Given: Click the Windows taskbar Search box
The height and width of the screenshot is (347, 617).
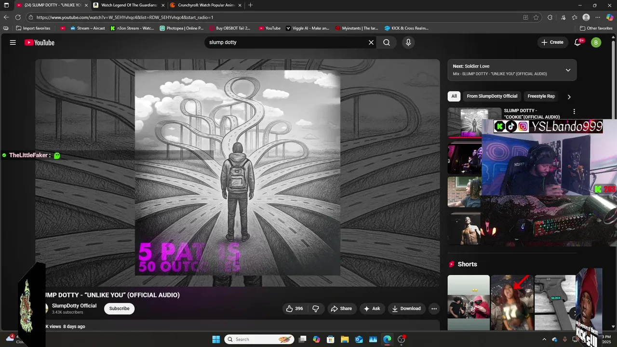Looking at the screenshot, I should pyautogui.click(x=259, y=339).
